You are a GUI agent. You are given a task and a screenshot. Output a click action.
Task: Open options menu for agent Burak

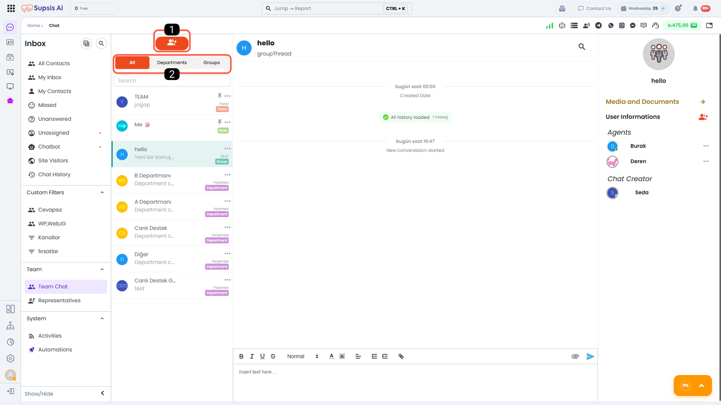tap(706, 146)
